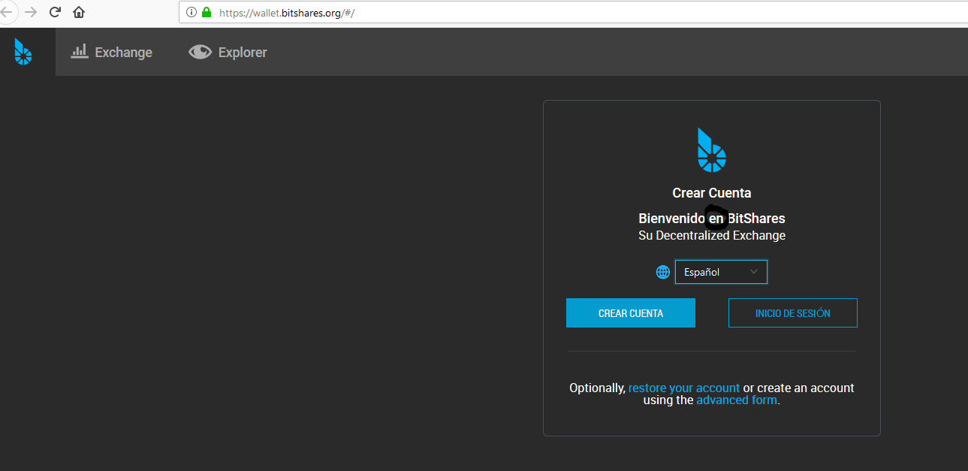
Task: Follow the restore your account link
Action: tap(684, 388)
